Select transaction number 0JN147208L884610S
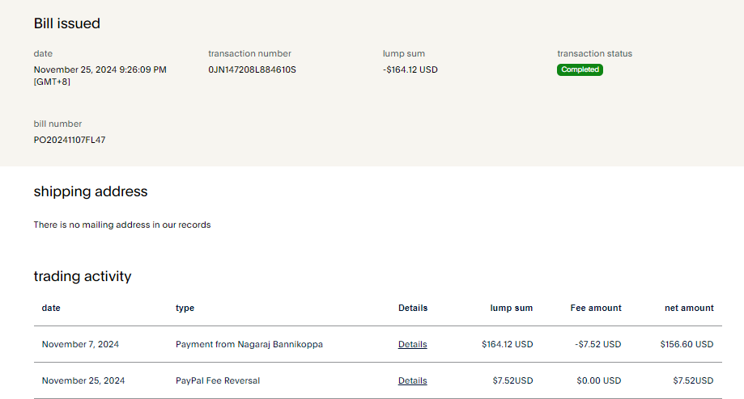744x399 pixels. [252, 69]
